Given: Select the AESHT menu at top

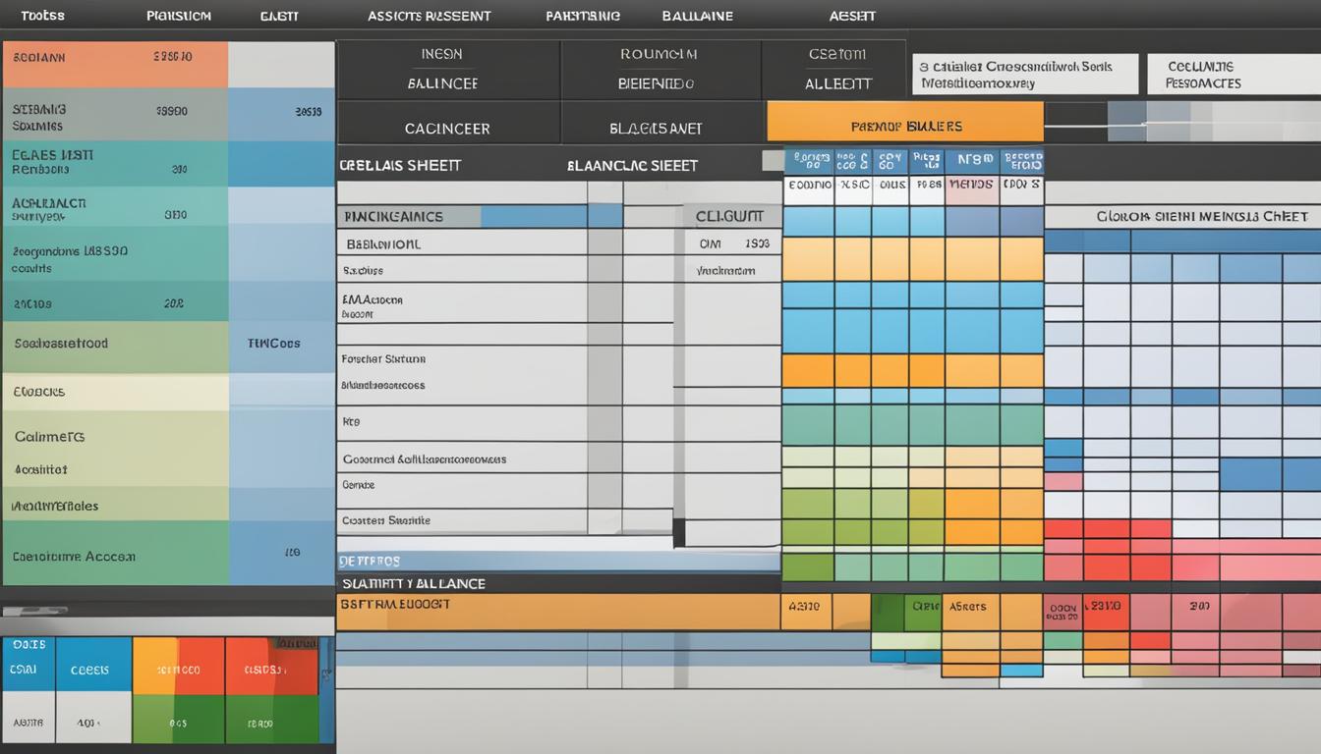Looking at the screenshot, I should (x=852, y=16).
